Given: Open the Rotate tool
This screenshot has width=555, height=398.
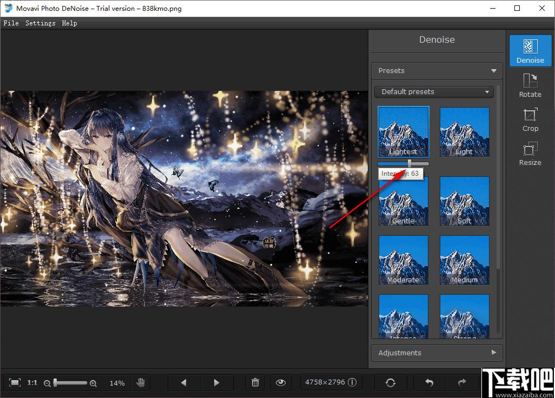Looking at the screenshot, I should (530, 85).
